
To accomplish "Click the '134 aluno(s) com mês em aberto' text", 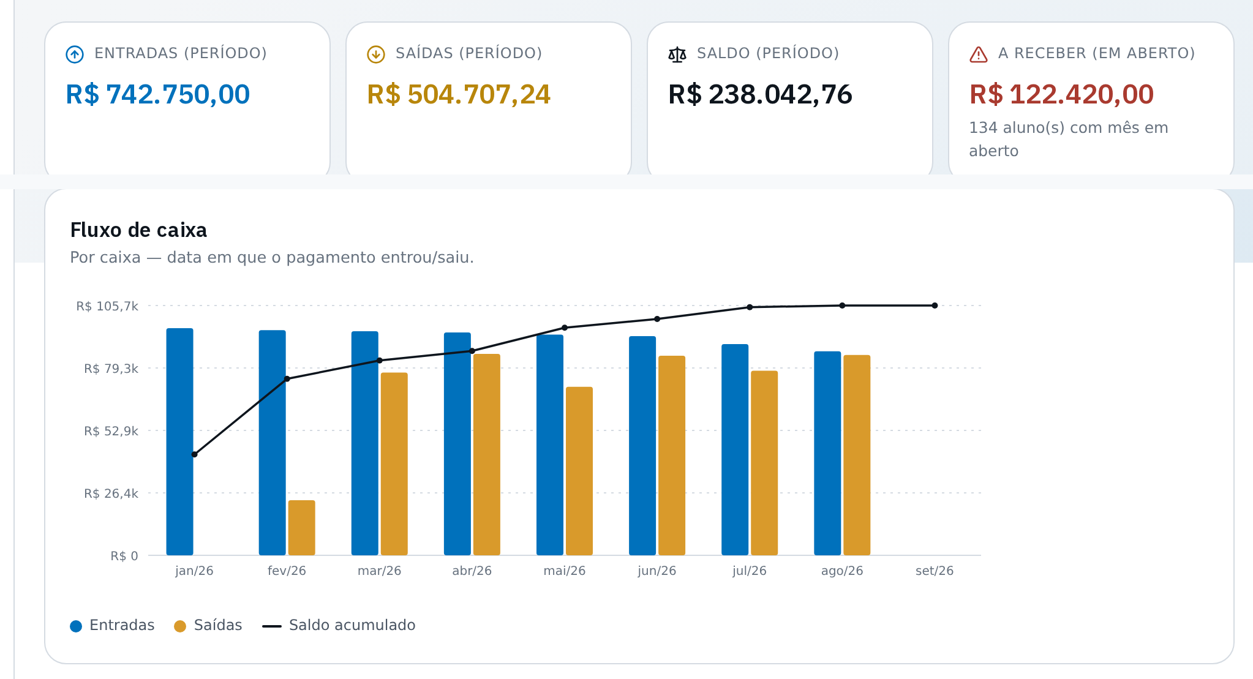I will (x=1069, y=139).
